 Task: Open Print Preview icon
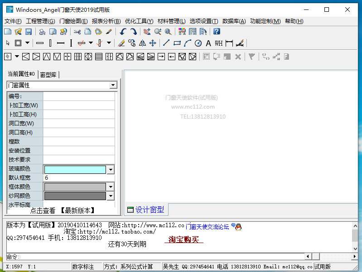(x=53, y=31)
